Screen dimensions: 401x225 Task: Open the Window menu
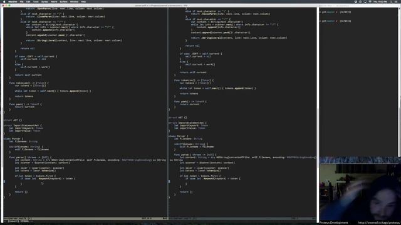74,1
